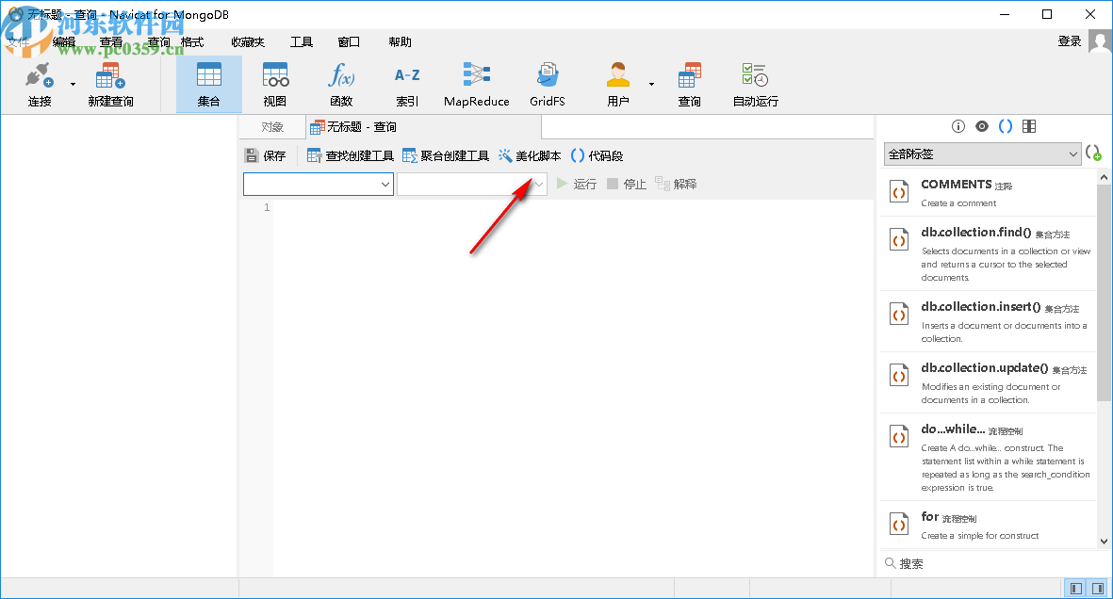Open the connection selection combo box
This screenshot has height=599, width=1113.
point(318,185)
